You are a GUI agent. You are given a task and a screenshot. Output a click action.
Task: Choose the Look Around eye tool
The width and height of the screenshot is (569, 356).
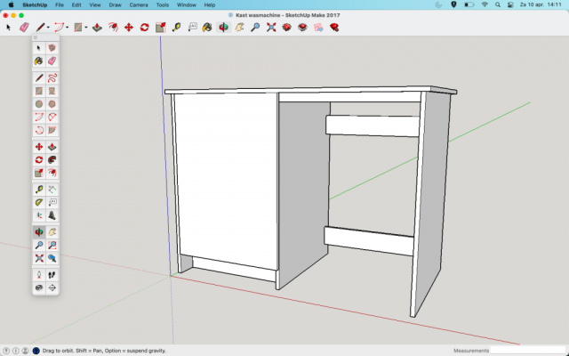pyautogui.click(x=39, y=287)
